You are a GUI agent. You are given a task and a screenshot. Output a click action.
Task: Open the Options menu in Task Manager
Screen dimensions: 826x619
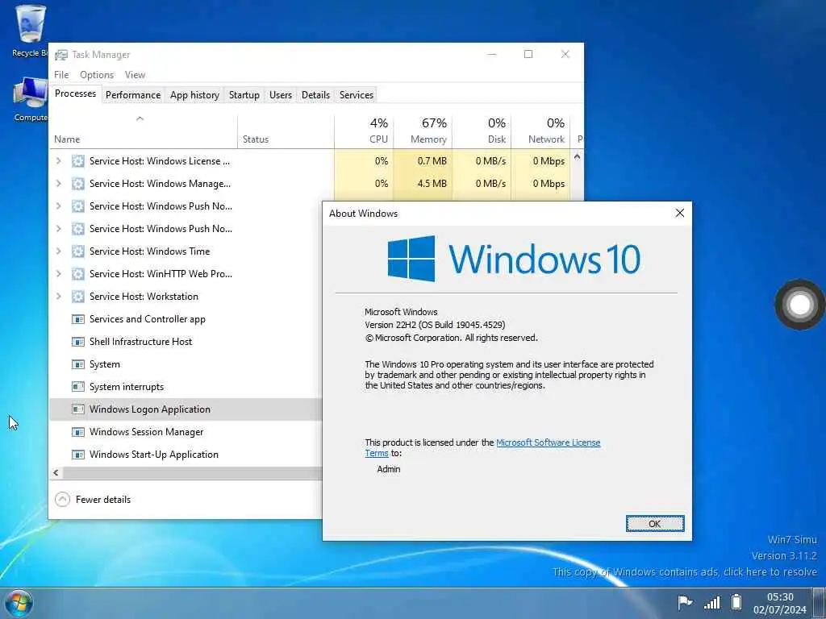tap(97, 75)
